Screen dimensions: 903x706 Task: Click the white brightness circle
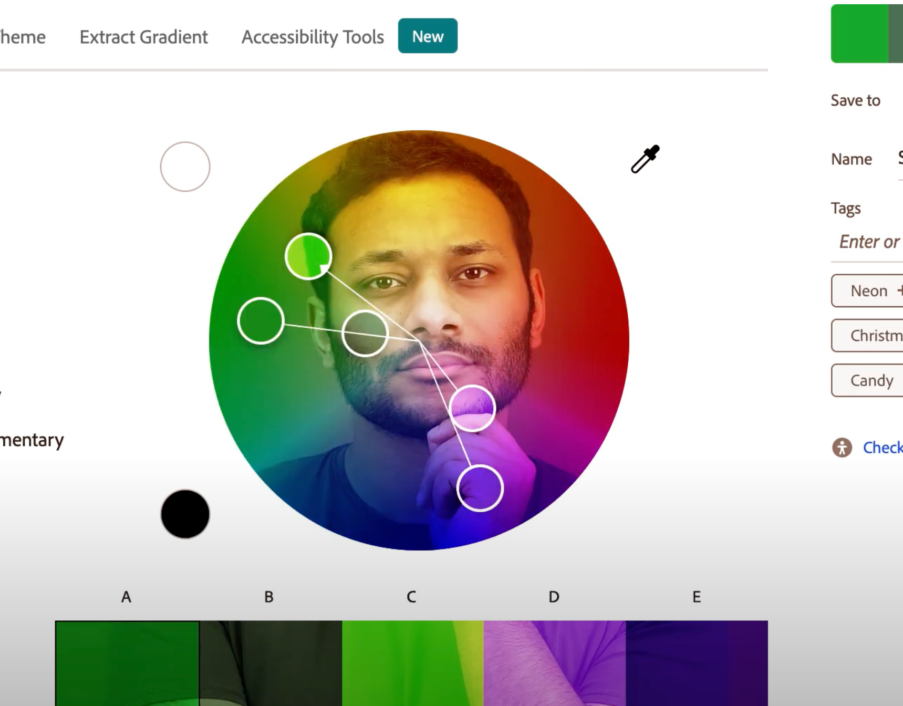click(x=185, y=167)
